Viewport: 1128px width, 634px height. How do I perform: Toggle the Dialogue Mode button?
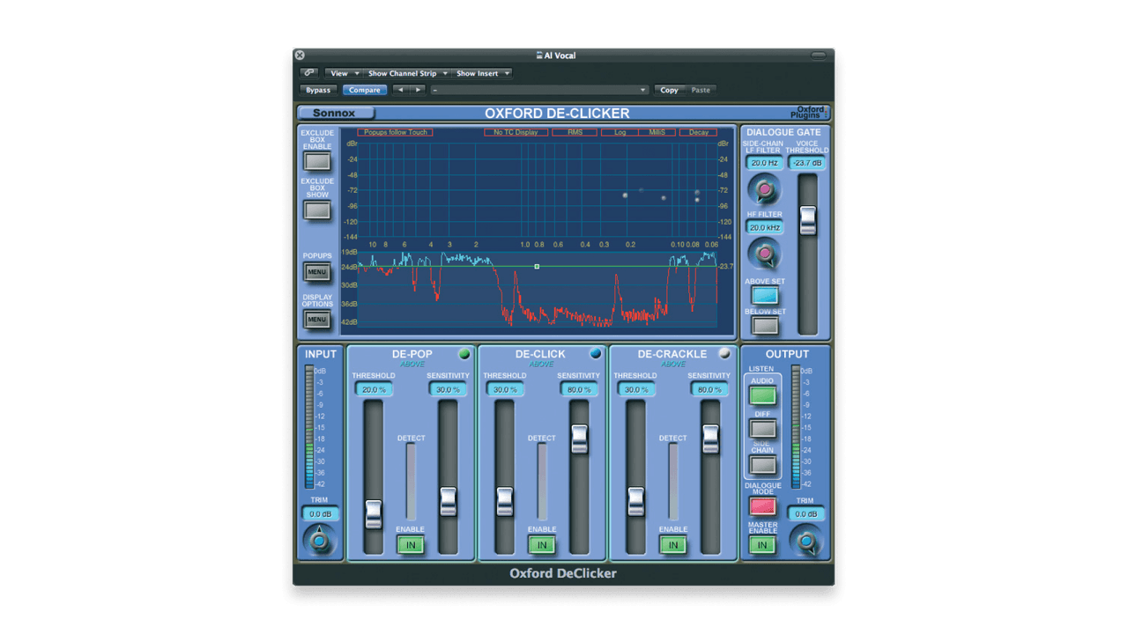[x=761, y=507]
